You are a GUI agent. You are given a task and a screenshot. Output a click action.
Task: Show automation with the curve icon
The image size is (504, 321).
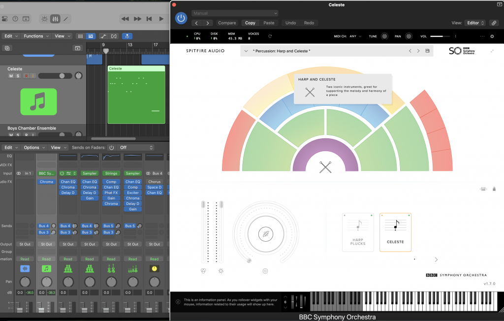(x=103, y=36)
